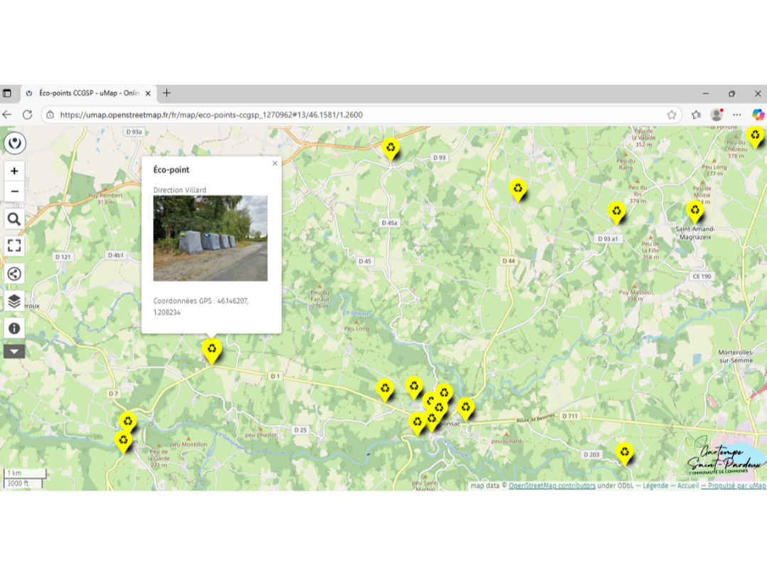Open browser Settings and more menu
Screen dimensions: 767x576
tap(737, 115)
